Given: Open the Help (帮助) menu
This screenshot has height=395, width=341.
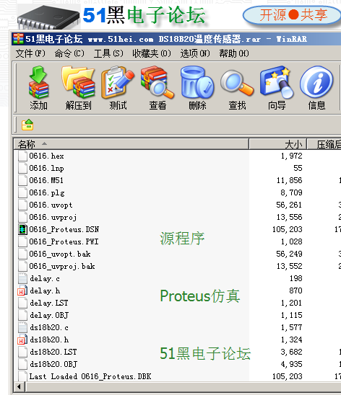Looking at the screenshot, I should click(234, 53).
